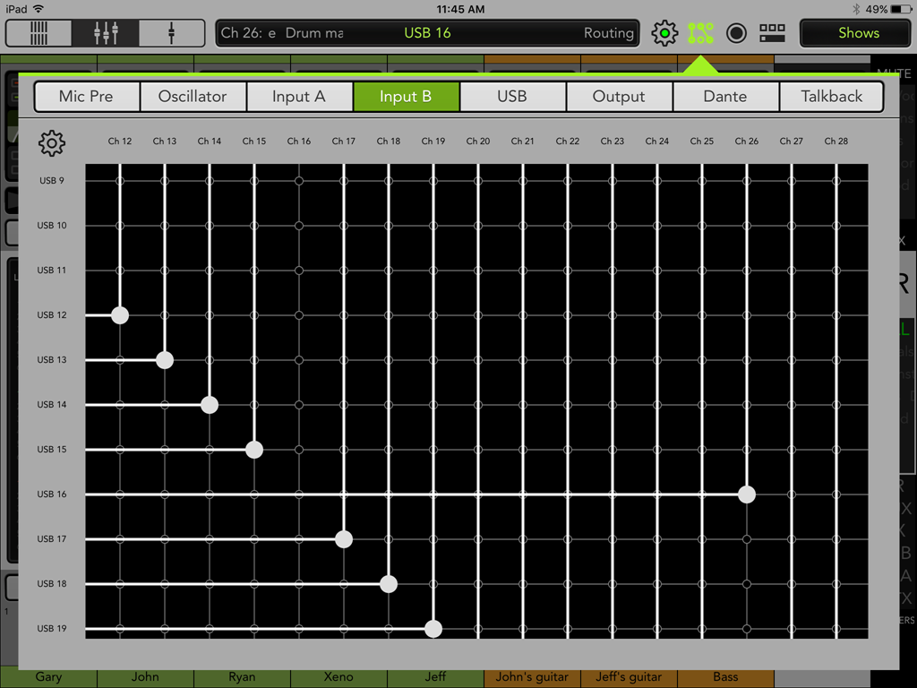917x688 pixels.
Task: Enable the USB 9 to Ch 16 routing node
Action: pos(299,181)
